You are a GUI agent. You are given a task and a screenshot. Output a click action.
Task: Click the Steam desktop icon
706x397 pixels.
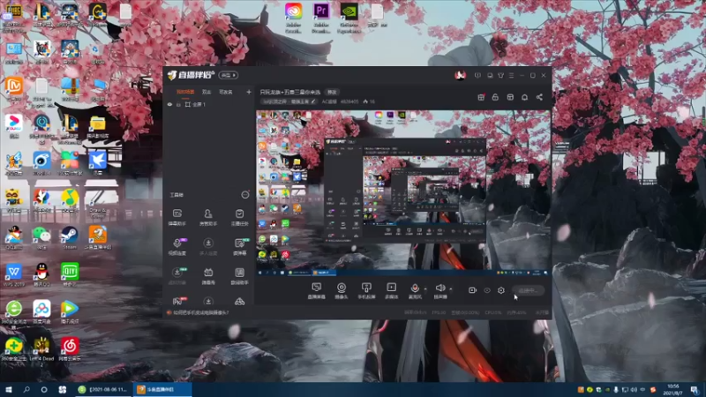click(x=70, y=237)
